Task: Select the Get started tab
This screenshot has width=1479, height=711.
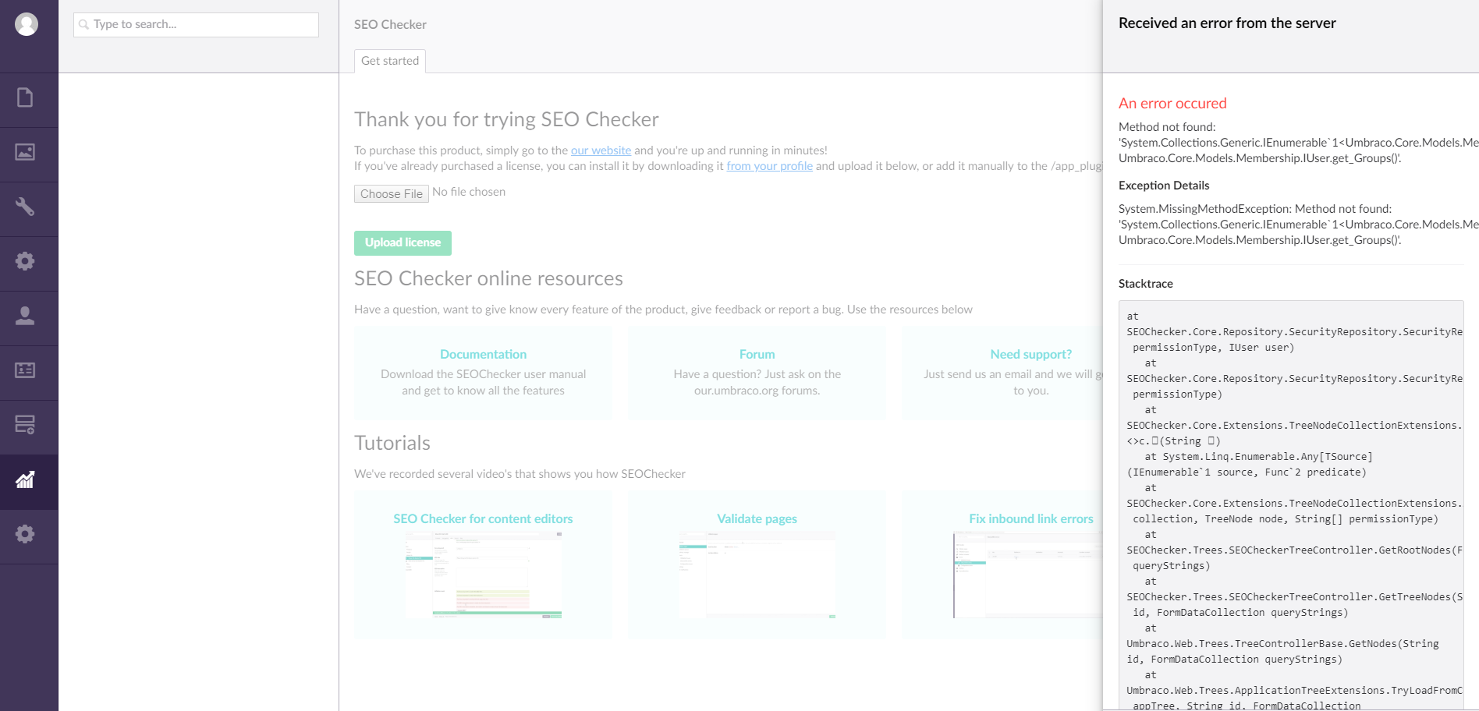Action: tap(390, 61)
